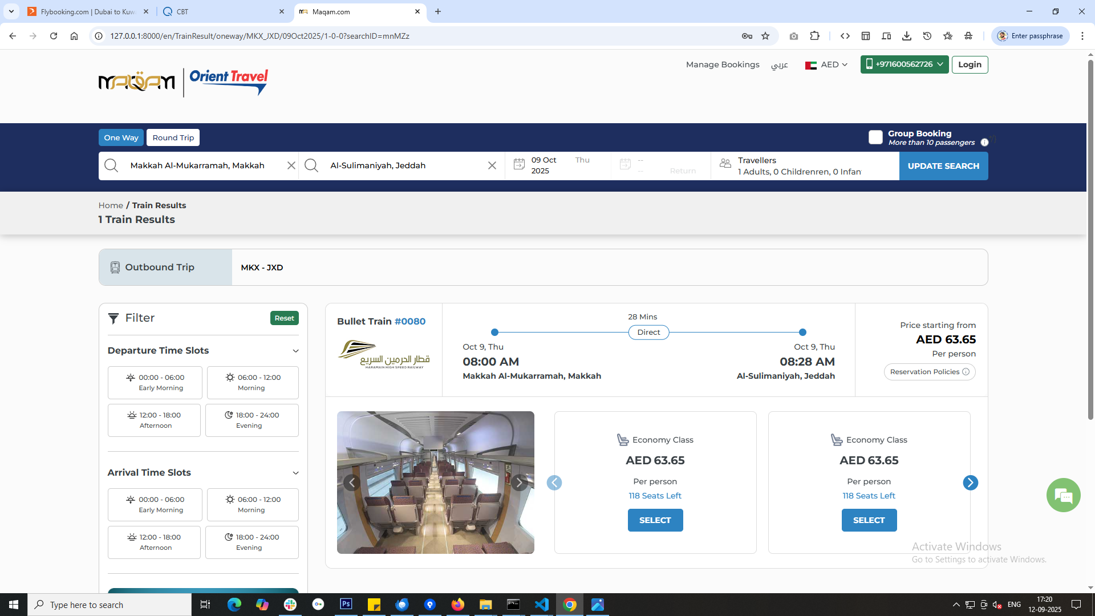The image size is (1095, 616).
Task: Open Reservation Policies link
Action: pyautogui.click(x=929, y=372)
